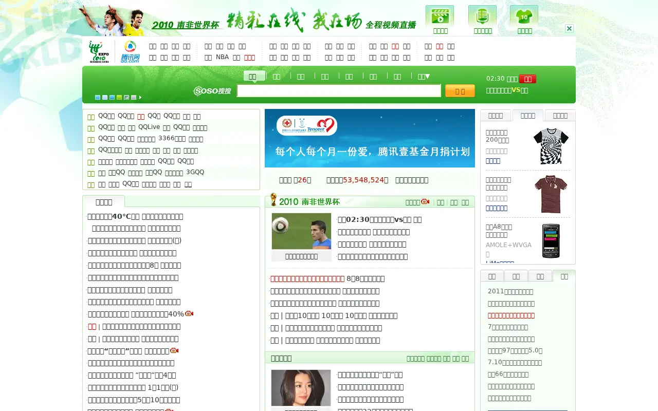Viewport: 658px width, 411px height.
Task: Open the 3GQQ link
Action: tap(195, 172)
